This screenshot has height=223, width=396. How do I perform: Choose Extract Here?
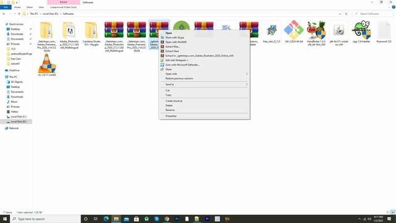coord(204,51)
